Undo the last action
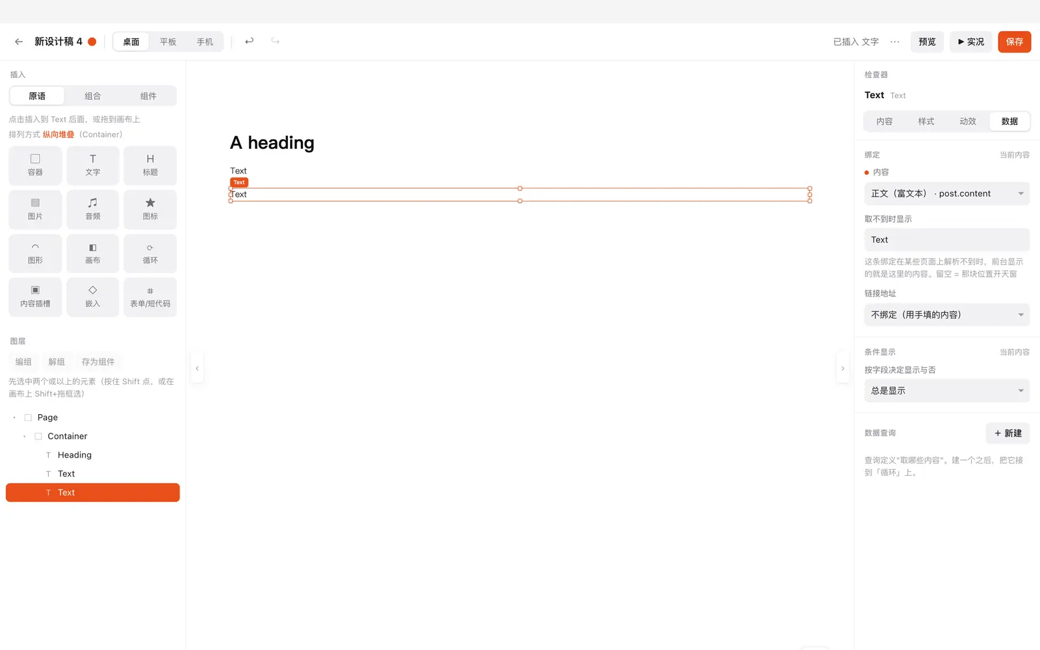Screen dimensions: 1040x650 pyautogui.click(x=249, y=41)
